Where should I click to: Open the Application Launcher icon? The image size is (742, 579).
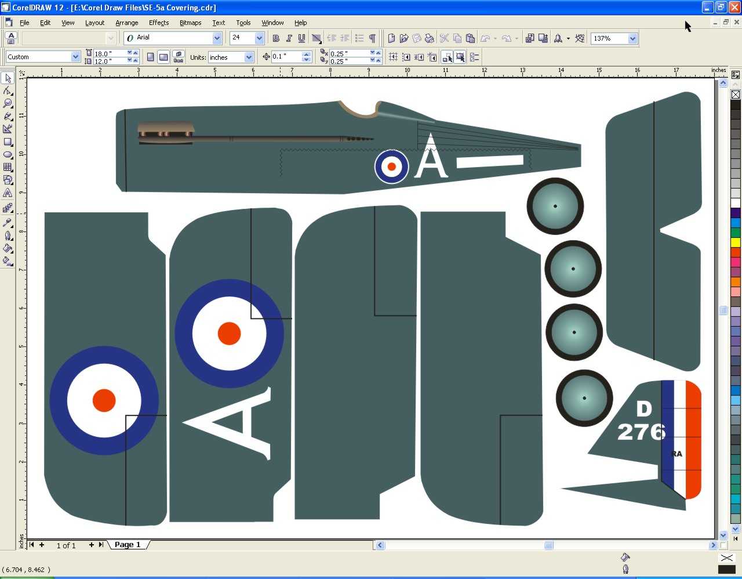(x=558, y=38)
